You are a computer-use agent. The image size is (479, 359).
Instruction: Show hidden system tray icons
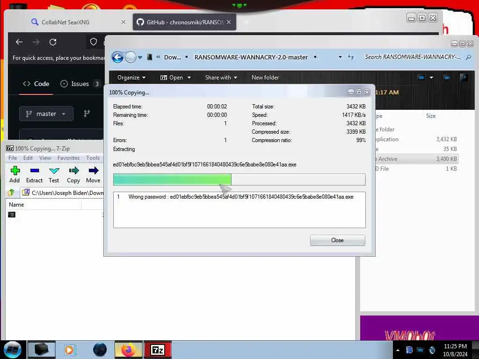[398, 350]
